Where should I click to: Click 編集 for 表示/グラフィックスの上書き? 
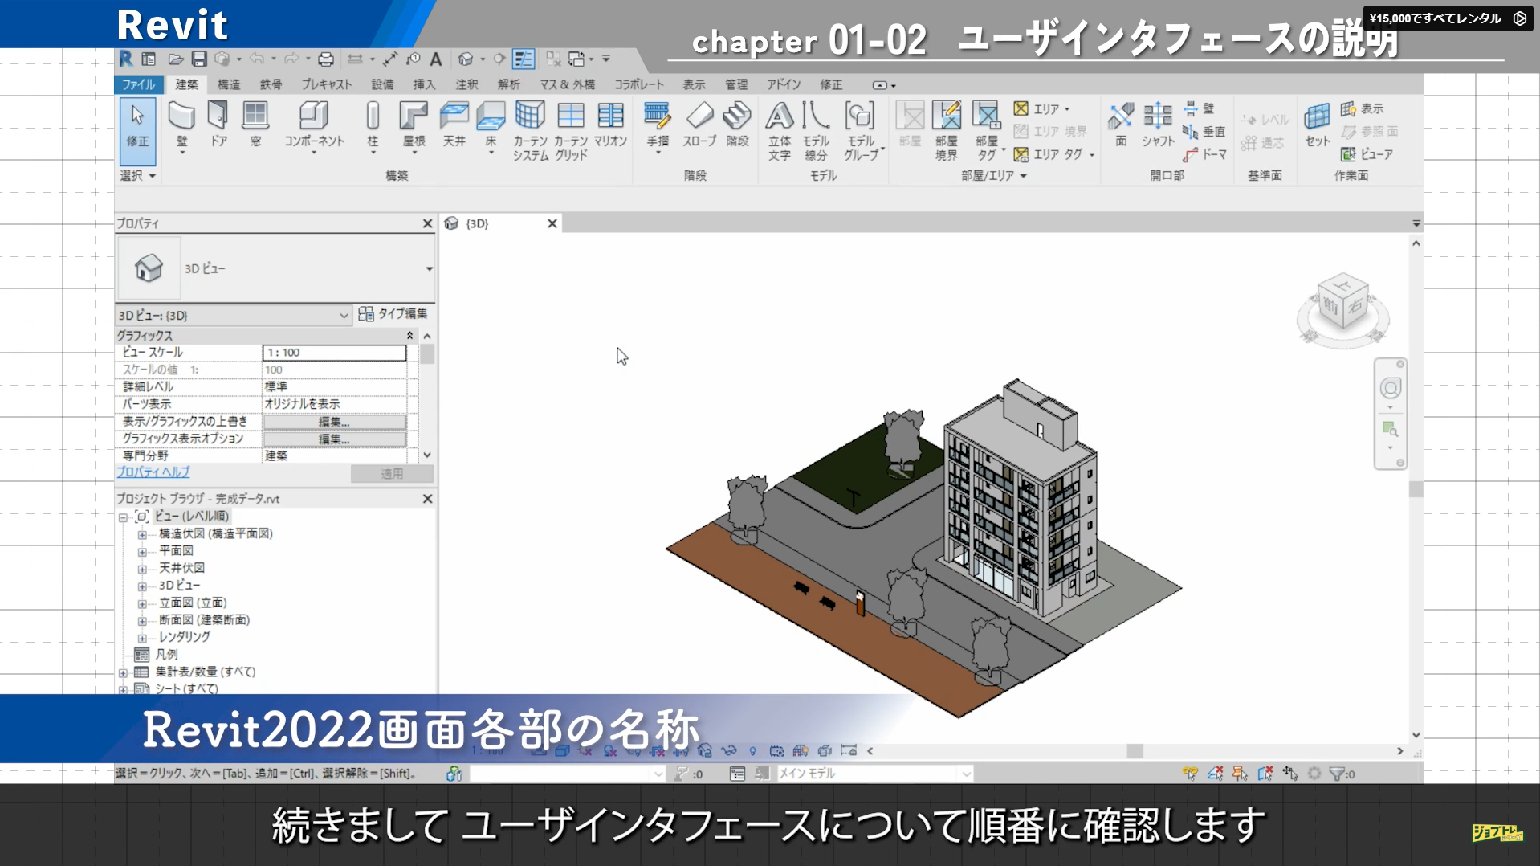pyautogui.click(x=334, y=422)
